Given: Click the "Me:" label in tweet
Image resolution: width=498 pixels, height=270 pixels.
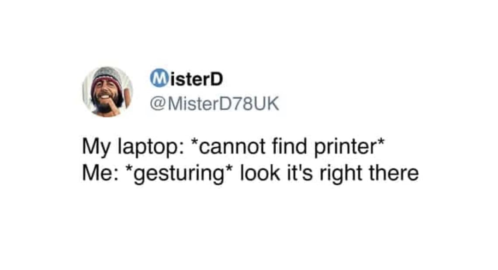Looking at the screenshot, I should click(x=100, y=173).
